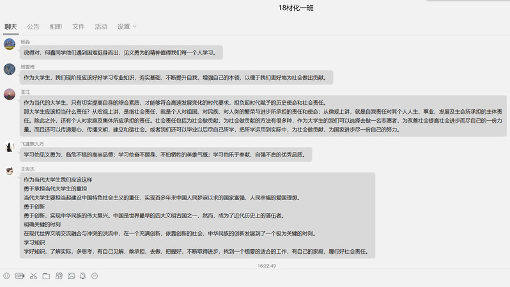Open the emoji picker in chat toolbar
The width and height of the screenshot is (510, 287).
(6, 275)
